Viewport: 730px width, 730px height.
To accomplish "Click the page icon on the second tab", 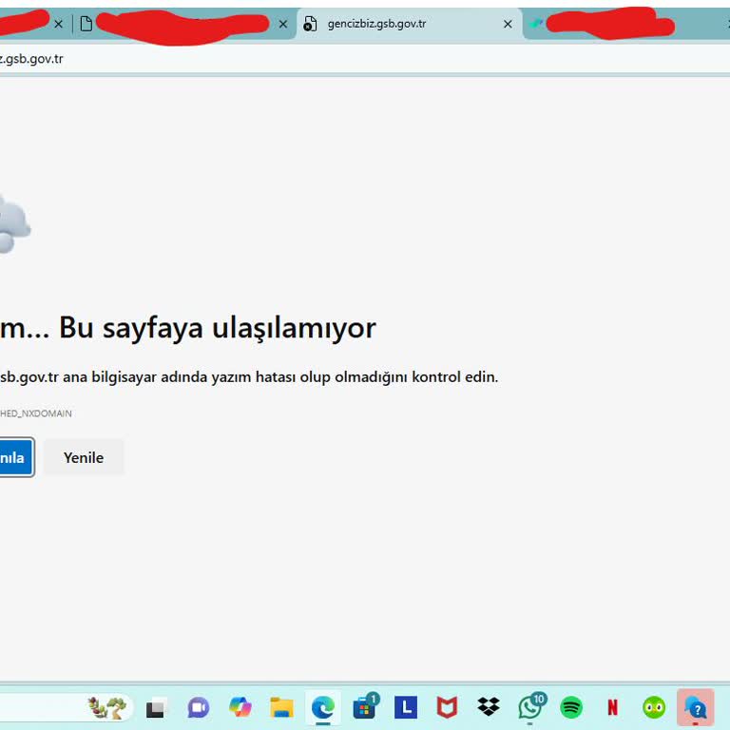I will click(x=86, y=24).
